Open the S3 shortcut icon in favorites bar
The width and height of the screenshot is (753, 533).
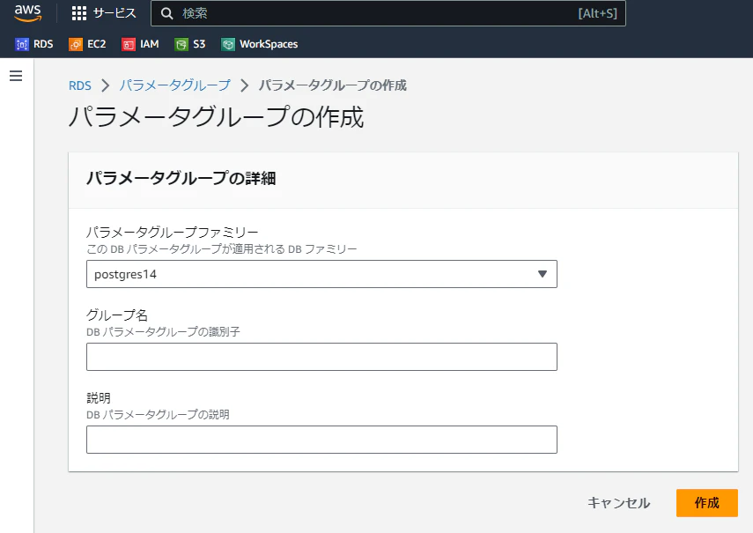click(181, 44)
